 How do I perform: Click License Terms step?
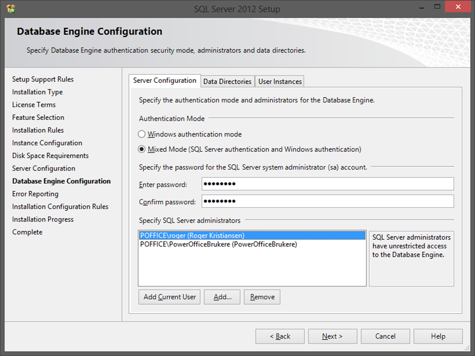[34, 105]
